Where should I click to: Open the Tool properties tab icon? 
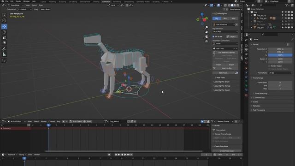click(x=246, y=40)
